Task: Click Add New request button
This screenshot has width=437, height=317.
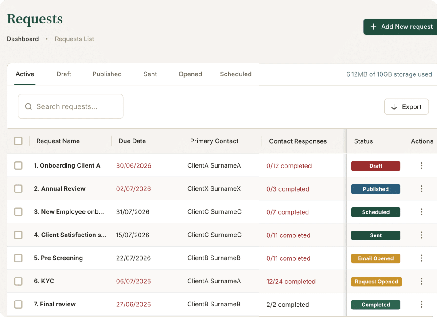Action: tap(400, 27)
